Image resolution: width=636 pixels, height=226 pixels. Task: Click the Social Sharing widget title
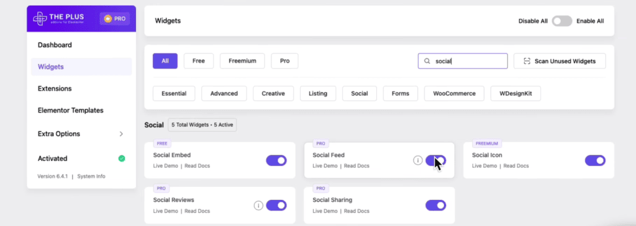click(332, 200)
